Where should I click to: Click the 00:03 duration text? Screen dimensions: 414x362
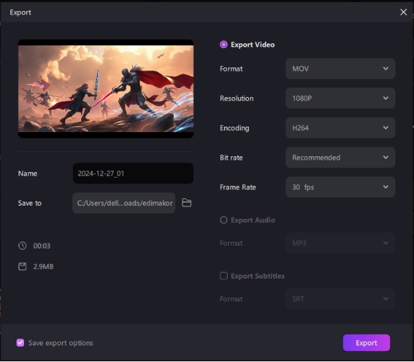click(x=42, y=246)
